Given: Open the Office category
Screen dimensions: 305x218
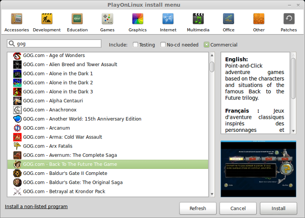Looking at the screenshot, I should tap(229, 22).
